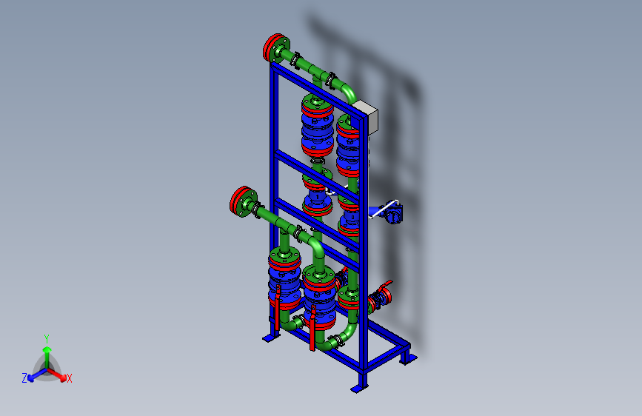Select the small red-handled valve at lower right
The width and height of the screenshot is (642, 416).
[x=379, y=298]
